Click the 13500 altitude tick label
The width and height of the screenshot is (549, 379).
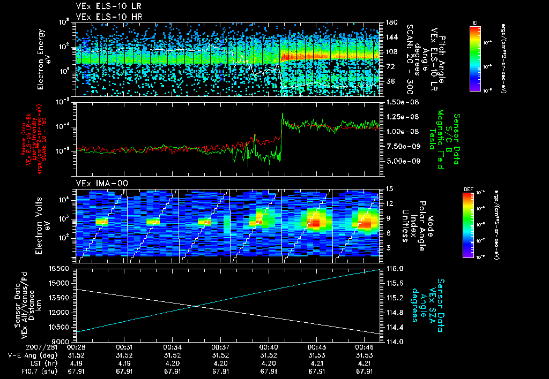point(59,298)
